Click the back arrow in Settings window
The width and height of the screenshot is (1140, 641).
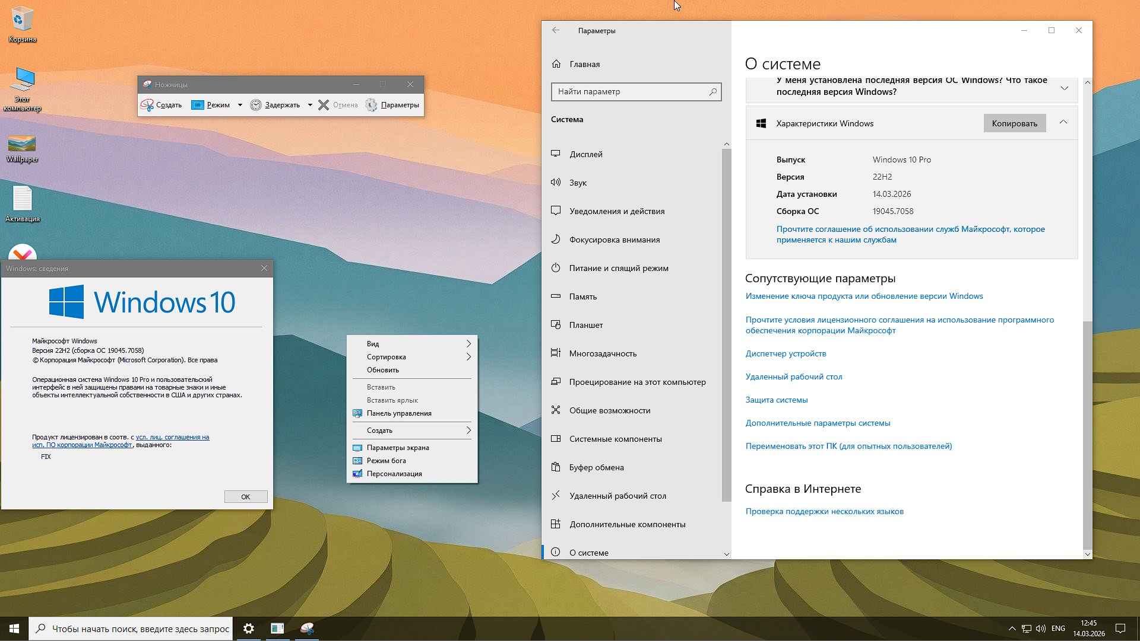pos(556,30)
